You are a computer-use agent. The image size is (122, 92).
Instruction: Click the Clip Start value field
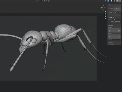tap(117, 9)
